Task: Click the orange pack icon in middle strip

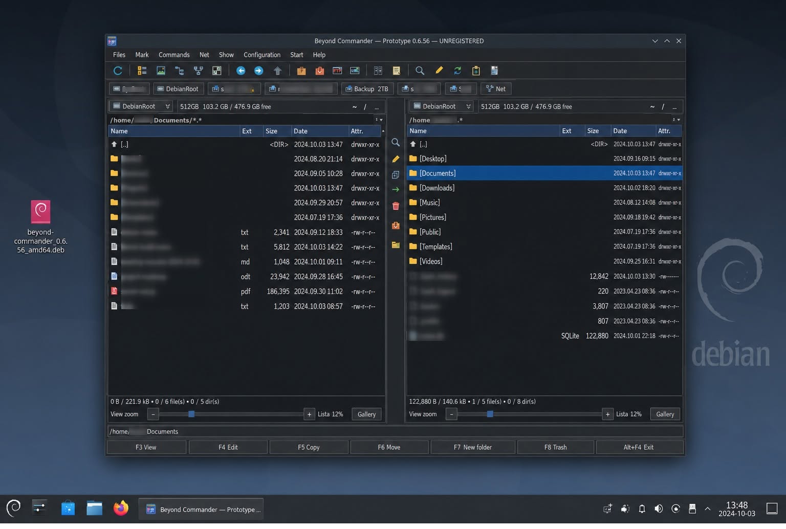Action: 396,225
